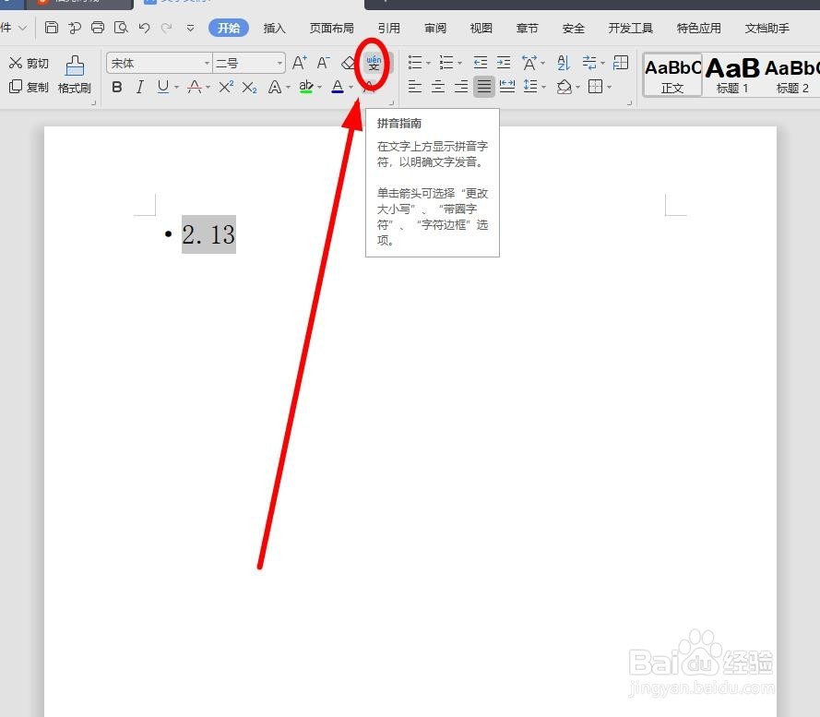Click the font color A button

click(338, 87)
